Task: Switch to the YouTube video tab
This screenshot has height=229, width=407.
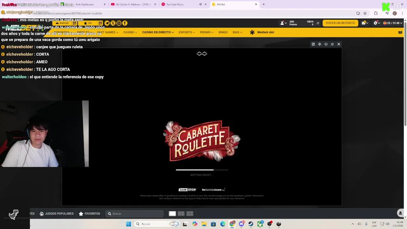Action: tap(133, 4)
